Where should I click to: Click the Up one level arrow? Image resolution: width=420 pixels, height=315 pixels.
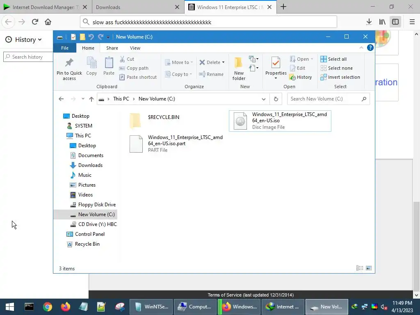(x=91, y=99)
